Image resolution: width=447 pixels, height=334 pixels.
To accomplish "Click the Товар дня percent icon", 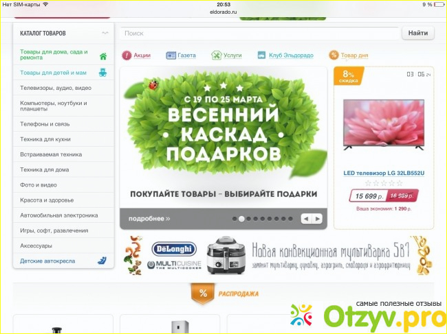I will tap(334, 55).
